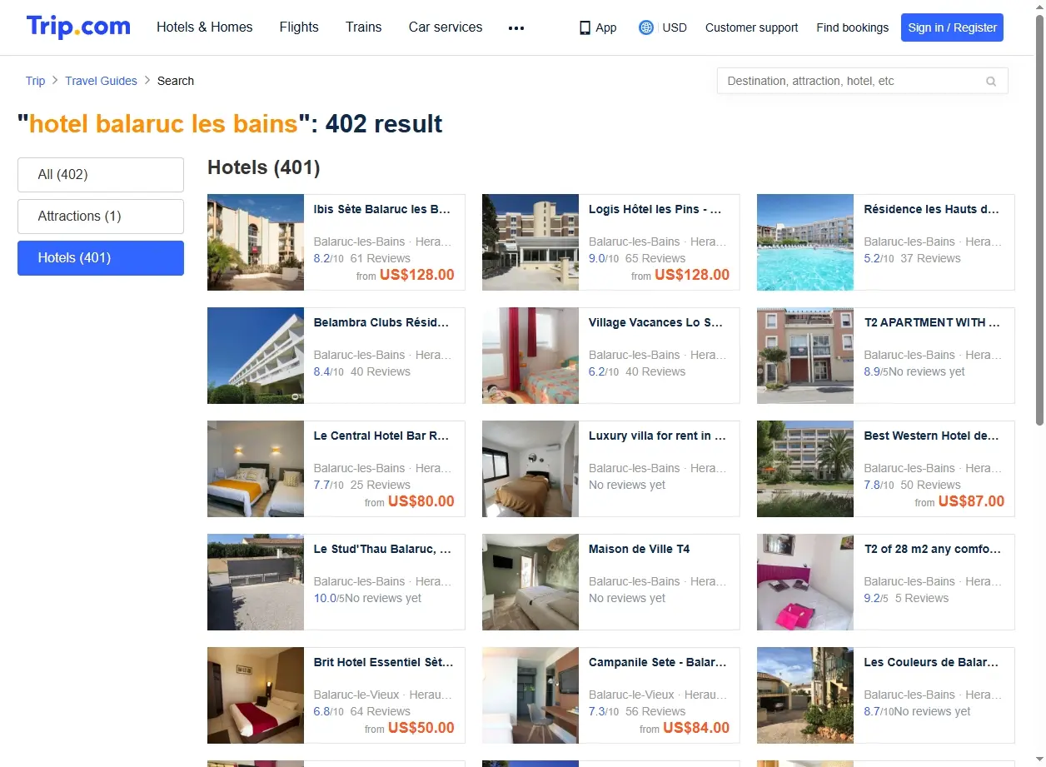Click the 37 Reviews text
Image resolution: width=1046 pixels, height=767 pixels.
(x=930, y=258)
